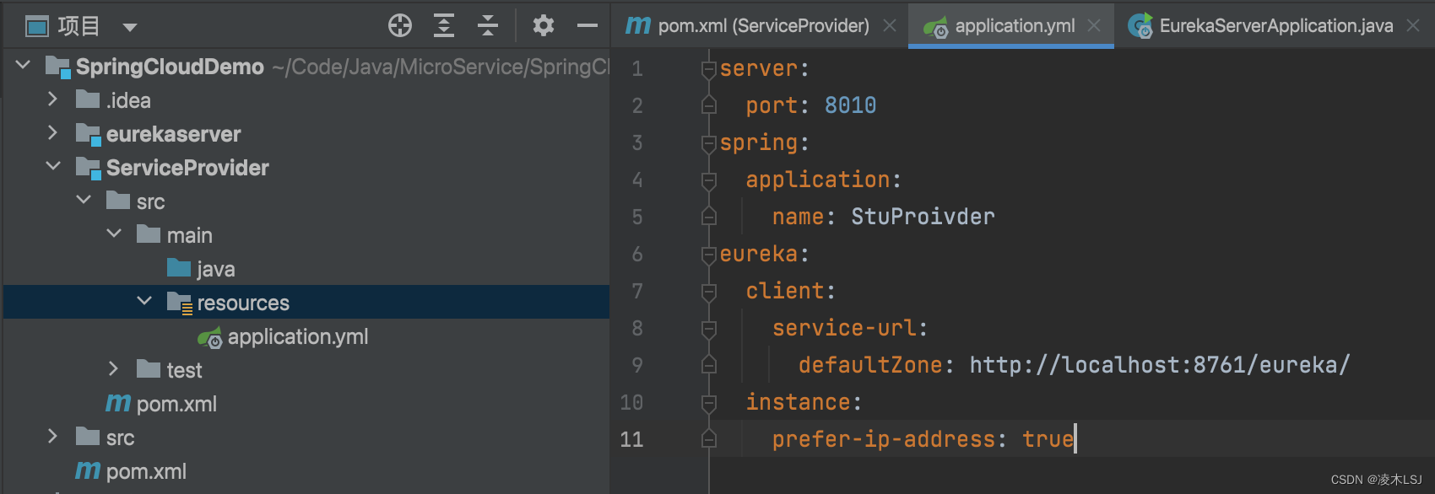This screenshot has height=494, width=1435.
Task: Collapse the SpringCloudDemo root node
Action: [x=23, y=65]
